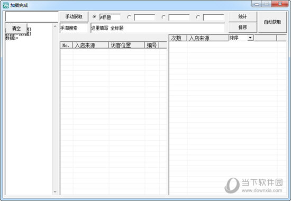Select the A标题 radio button
Viewport: 291px width, 201px height.
(95, 17)
